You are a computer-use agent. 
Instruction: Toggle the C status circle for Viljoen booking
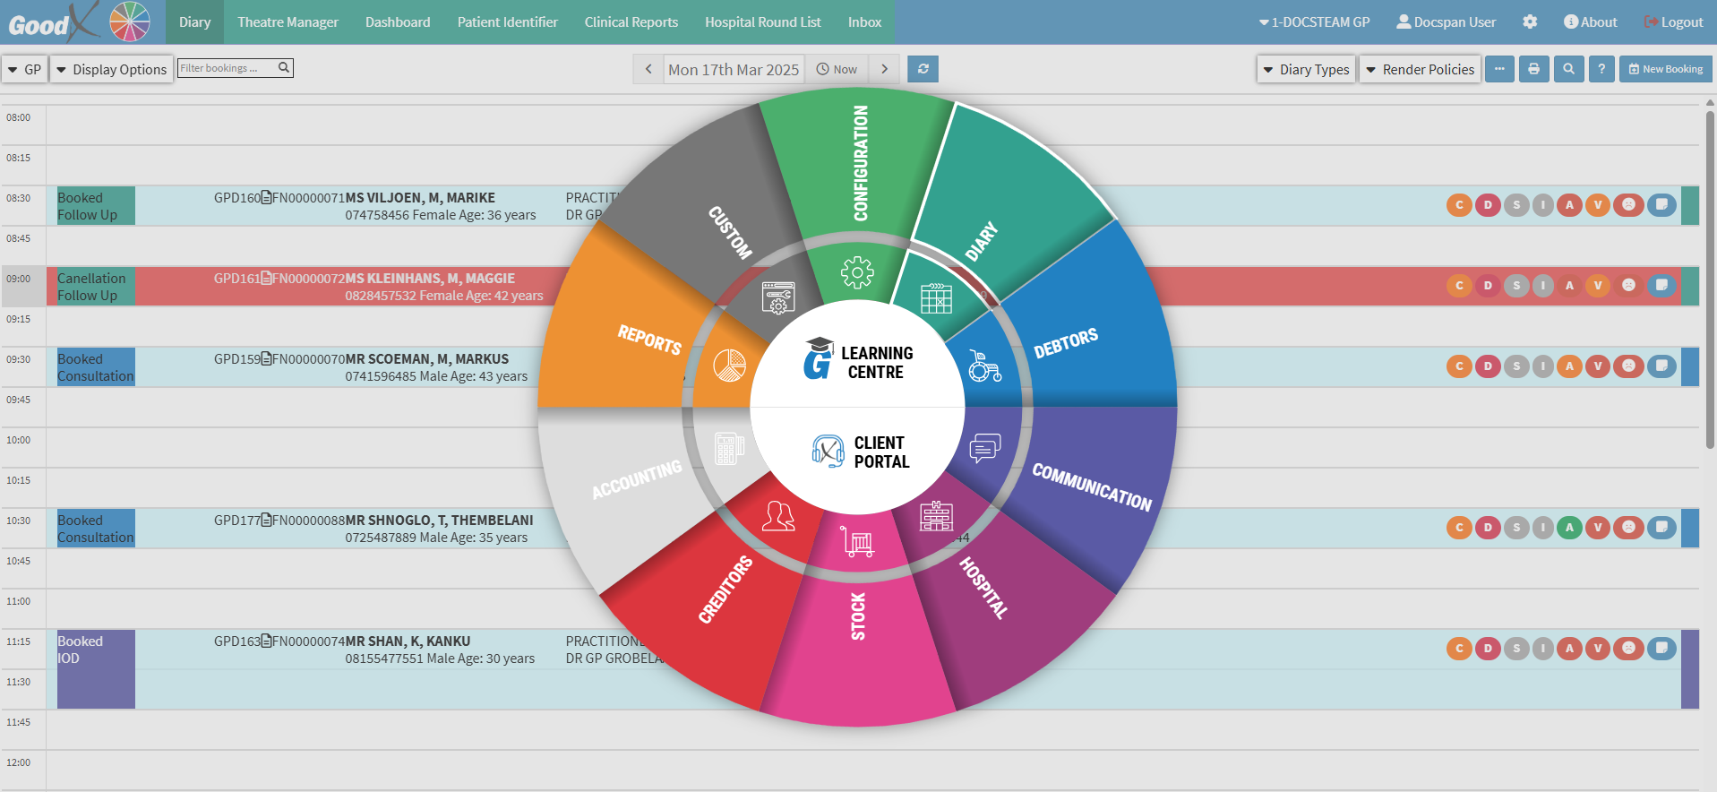click(1459, 205)
